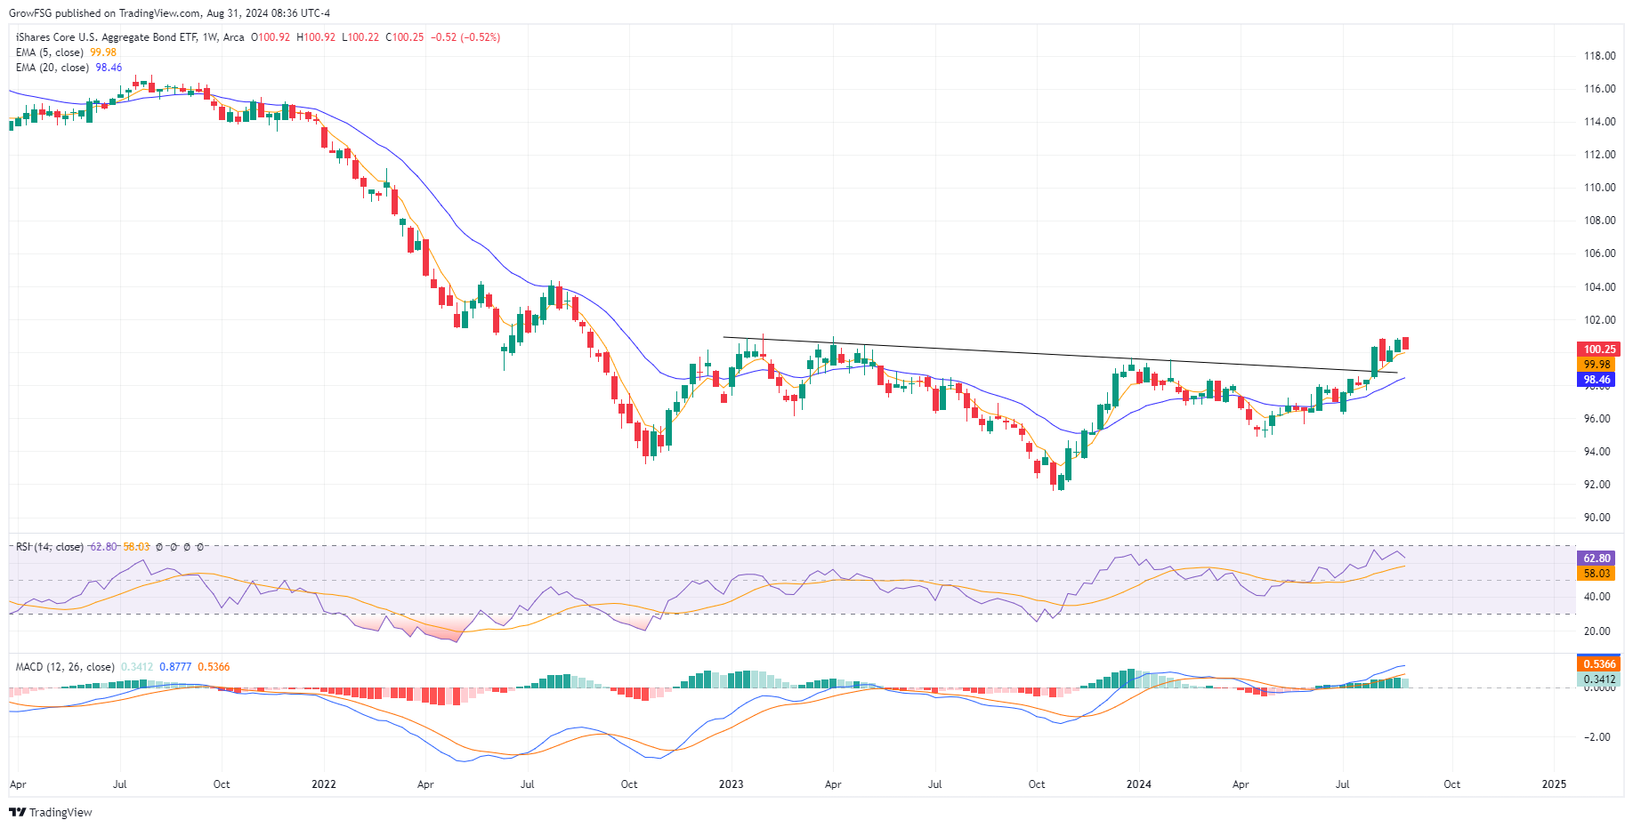Select the EMA (5, close) legend label
This screenshot has height=828, width=1633.
pos(50,52)
